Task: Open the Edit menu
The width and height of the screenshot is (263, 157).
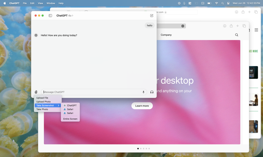Action: tap(32, 3)
